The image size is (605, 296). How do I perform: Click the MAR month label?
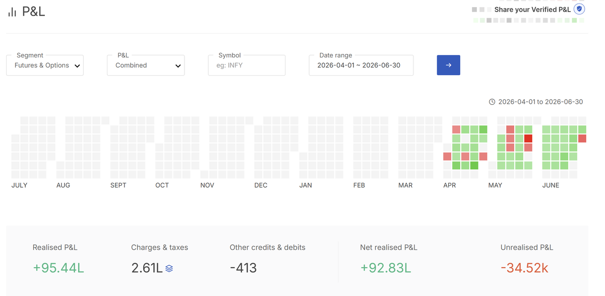(405, 185)
